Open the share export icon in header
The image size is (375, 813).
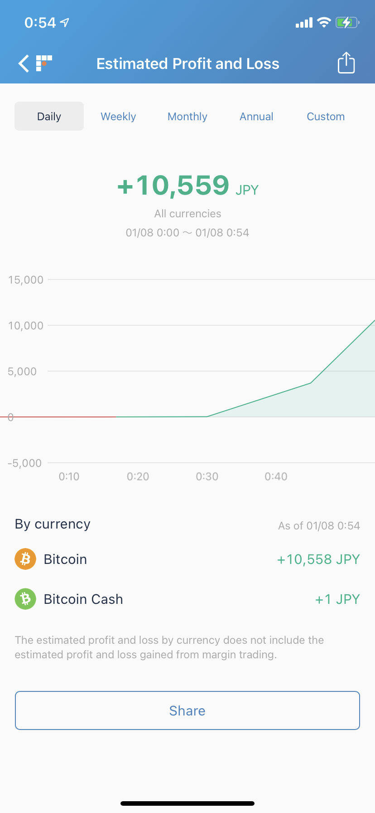tap(346, 63)
